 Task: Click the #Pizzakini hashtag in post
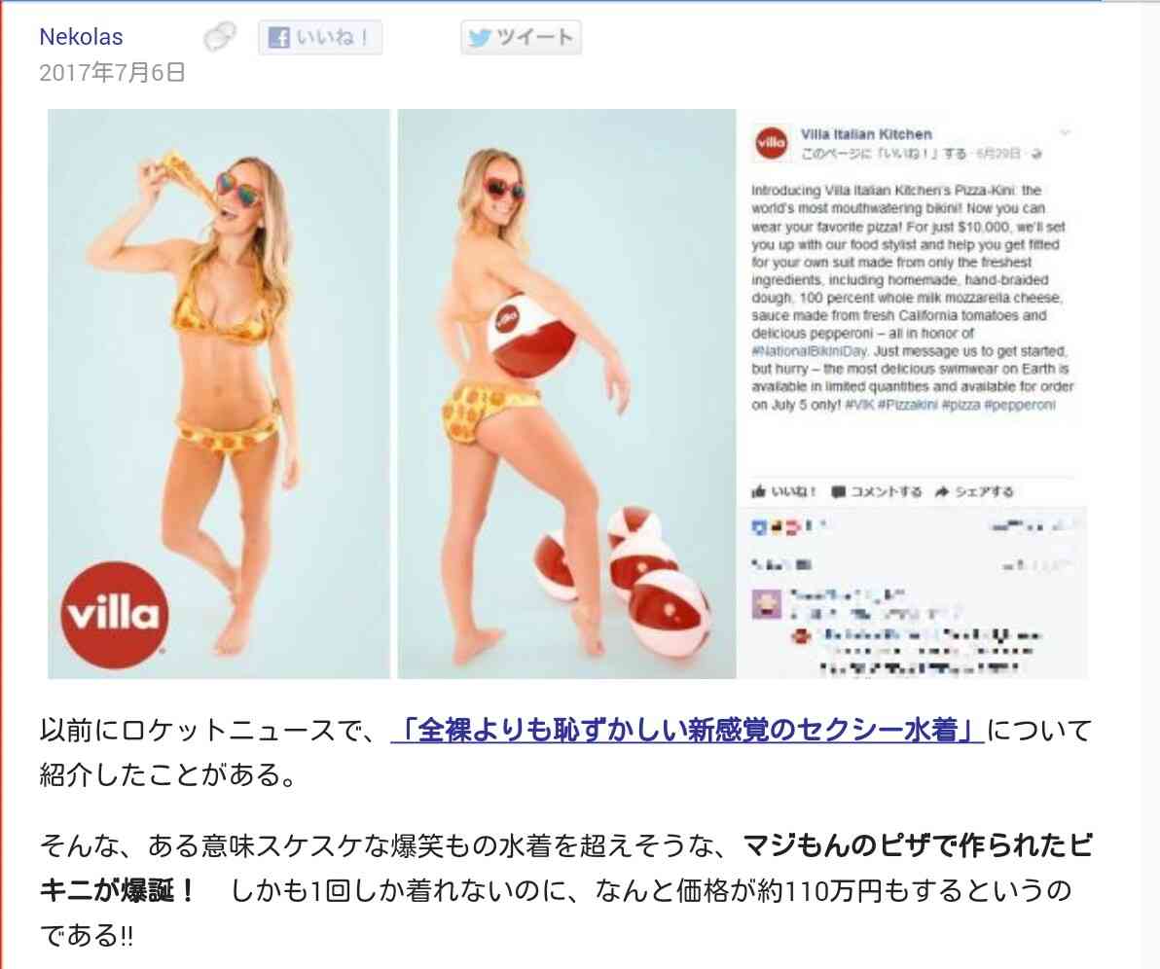908,405
